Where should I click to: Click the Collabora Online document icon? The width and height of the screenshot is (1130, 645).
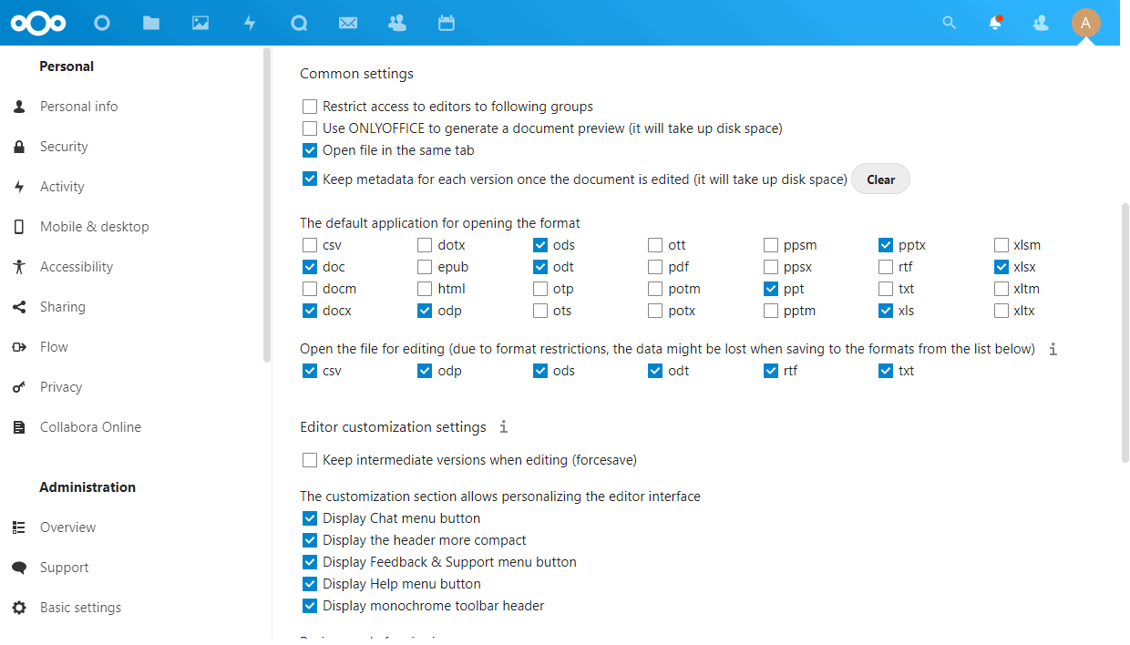[x=19, y=427]
